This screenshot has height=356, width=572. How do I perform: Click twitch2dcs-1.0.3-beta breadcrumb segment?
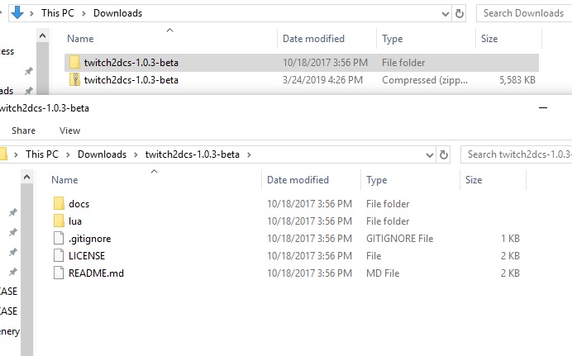[193, 154]
